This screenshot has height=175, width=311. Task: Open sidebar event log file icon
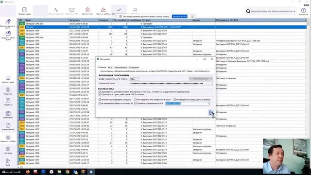(8, 125)
